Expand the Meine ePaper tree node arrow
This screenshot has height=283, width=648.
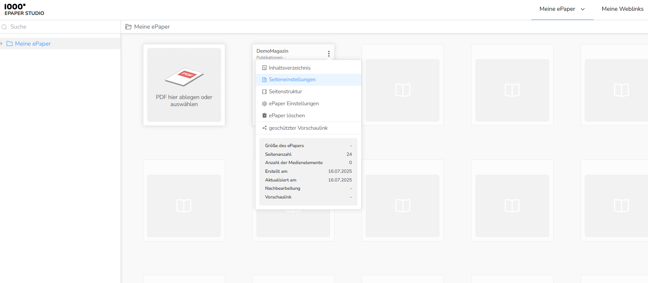click(x=2, y=44)
